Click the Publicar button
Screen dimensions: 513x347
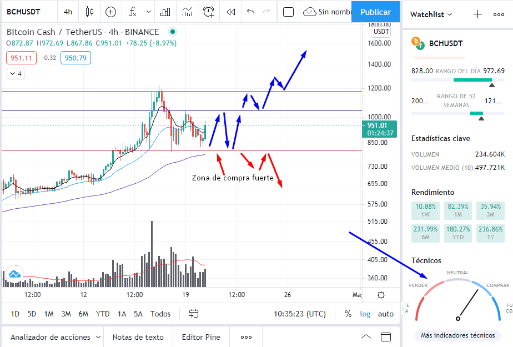375,12
